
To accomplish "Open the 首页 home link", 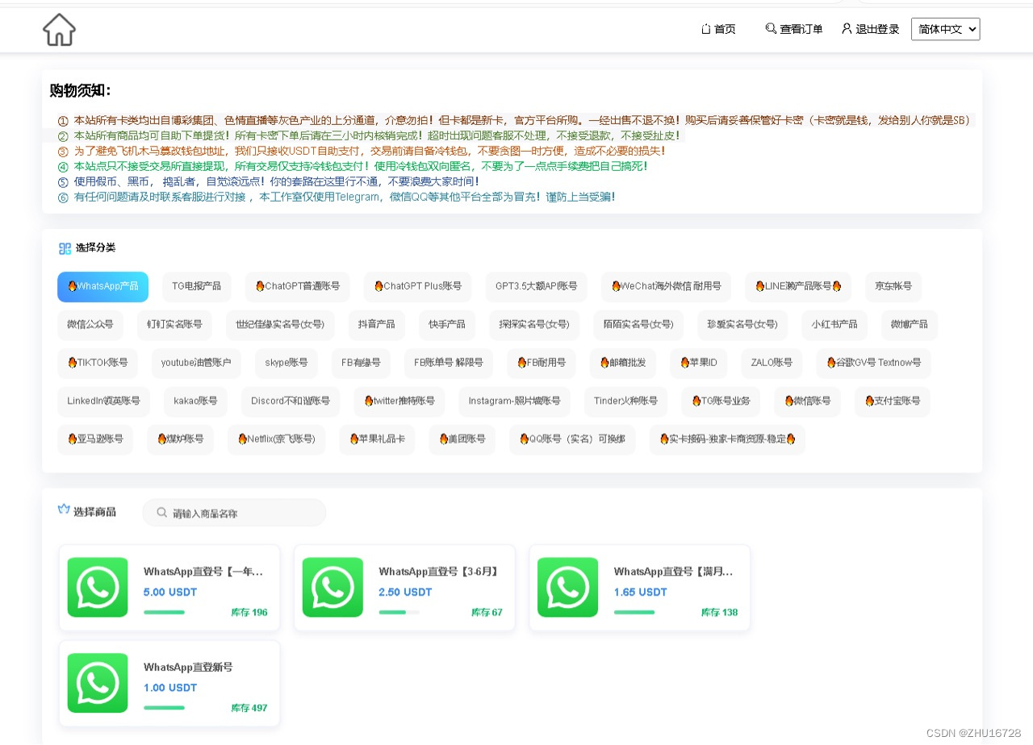I will click(x=718, y=29).
